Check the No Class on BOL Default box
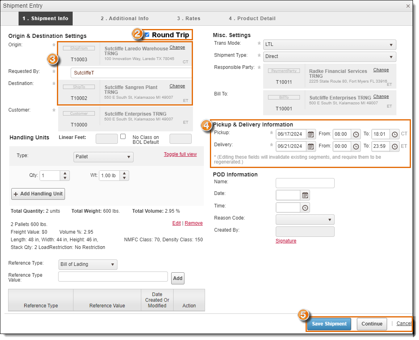Viewport: 419px width, 340px height. [x=123, y=137]
